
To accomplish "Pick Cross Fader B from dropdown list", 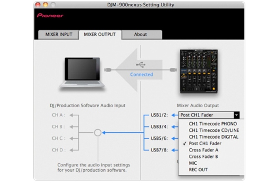I will (203, 157).
